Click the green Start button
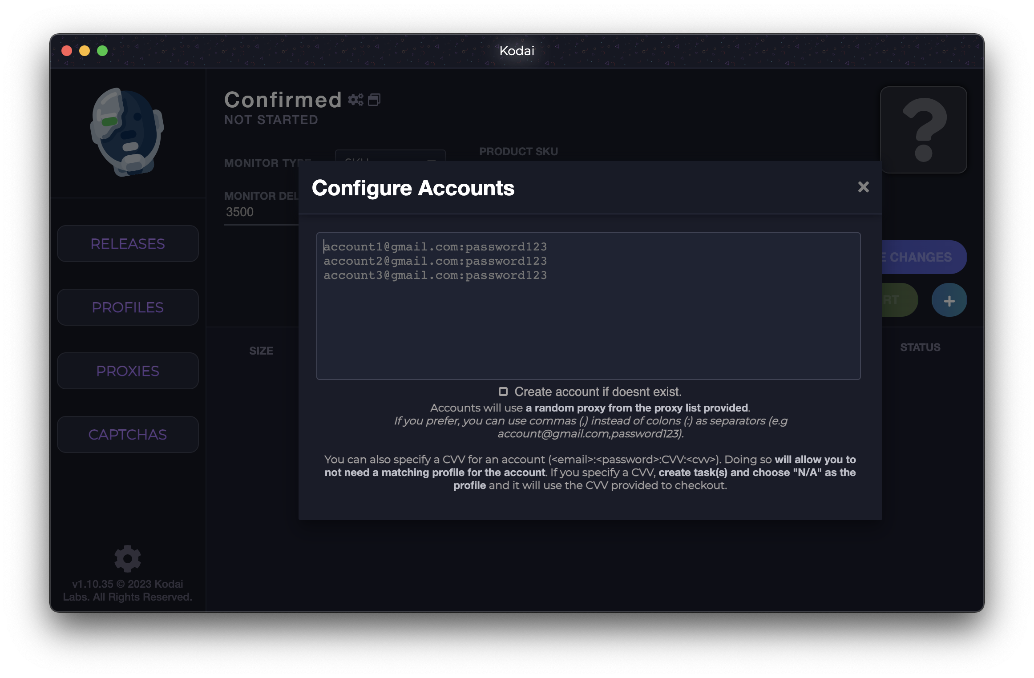Screen dimensions: 1034x678 click(900, 300)
